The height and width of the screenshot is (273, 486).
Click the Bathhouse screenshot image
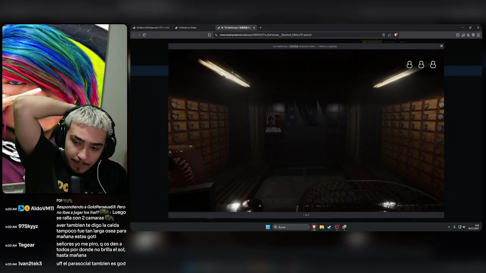point(306,130)
